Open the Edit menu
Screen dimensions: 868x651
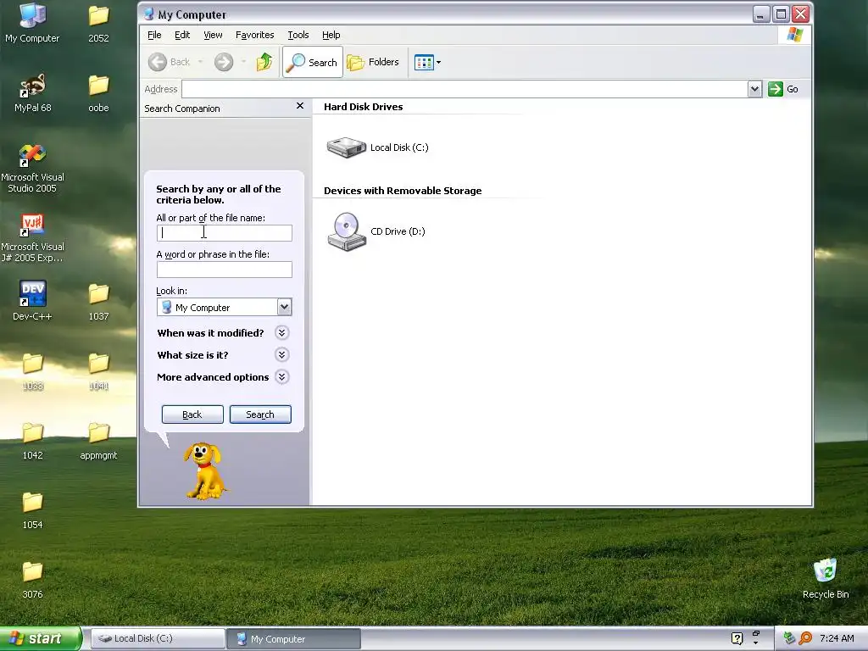tap(182, 35)
